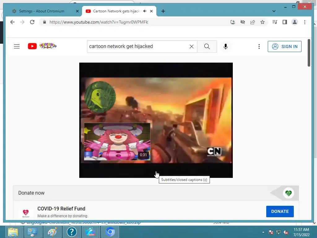Click the colorful YouTube doodle next to logo
317x238 pixels.
pos(48,46)
